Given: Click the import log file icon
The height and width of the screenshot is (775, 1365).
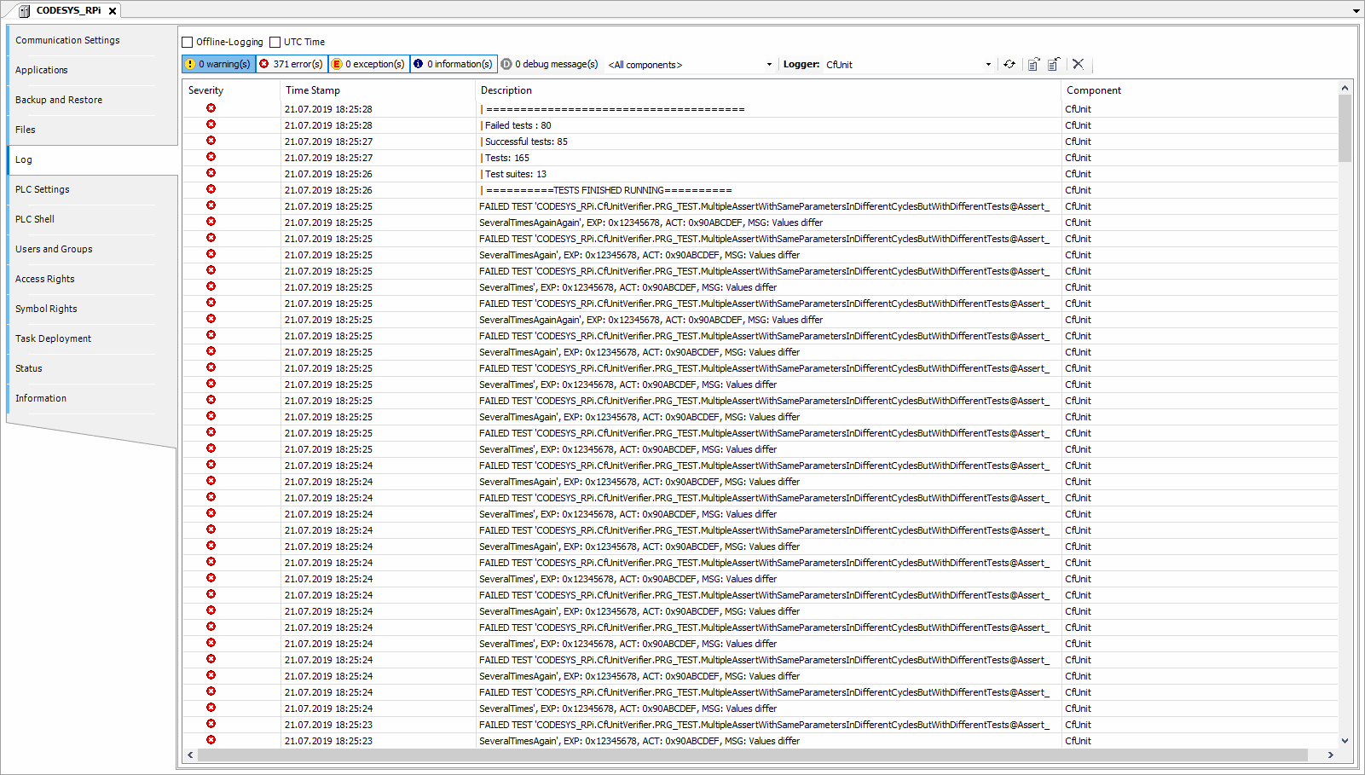Looking at the screenshot, I should tap(1054, 64).
